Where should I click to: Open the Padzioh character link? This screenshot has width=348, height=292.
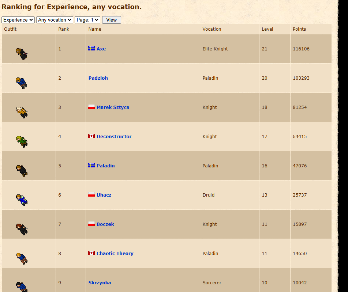tap(98, 78)
